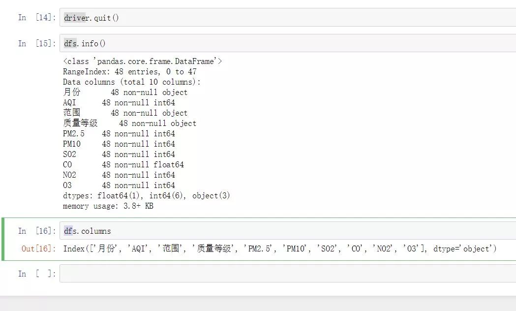Click the memory usage 3.8+ KB line

tap(108, 206)
